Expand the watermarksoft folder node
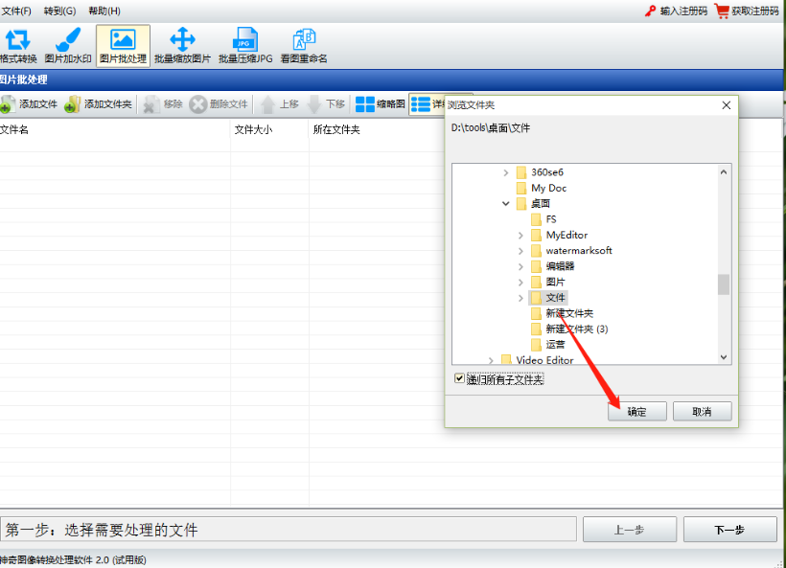The width and height of the screenshot is (786, 568). click(520, 251)
